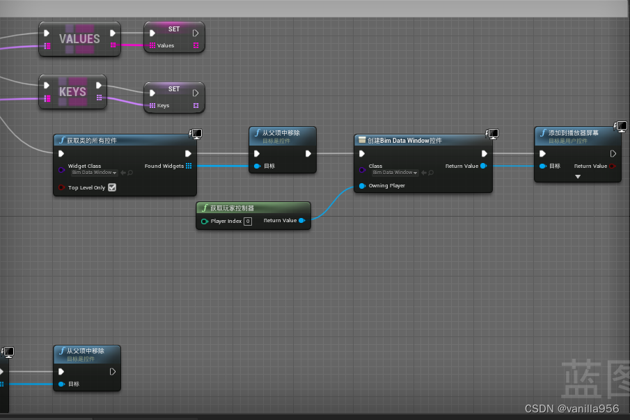
Task: Click the magnifying glass beside Widget Class dropdown
Action: coord(130,172)
